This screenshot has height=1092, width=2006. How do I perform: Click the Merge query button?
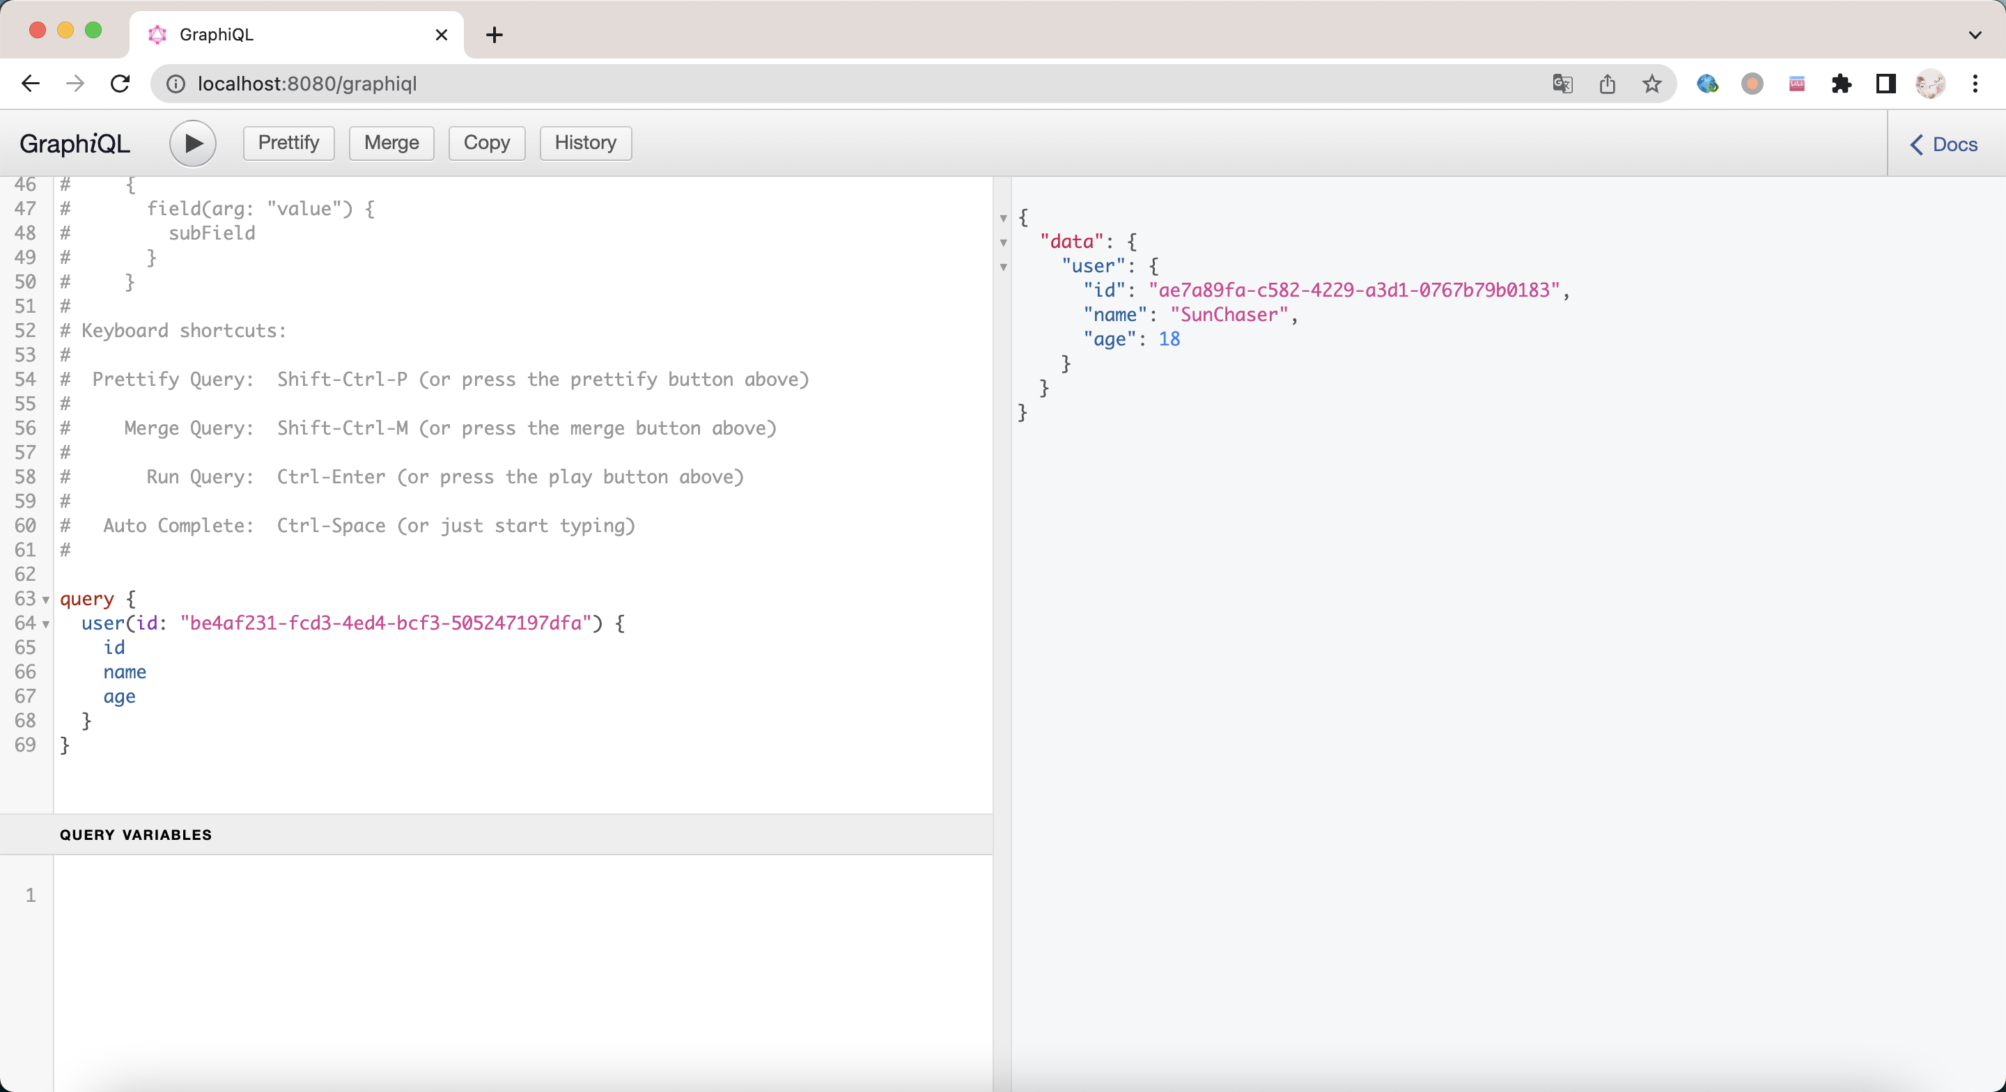(x=390, y=141)
